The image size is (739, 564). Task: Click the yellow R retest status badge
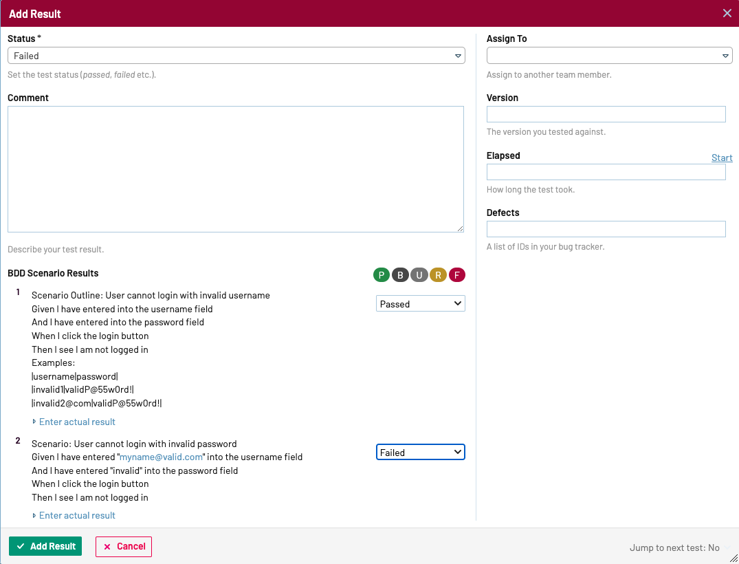[x=438, y=275]
